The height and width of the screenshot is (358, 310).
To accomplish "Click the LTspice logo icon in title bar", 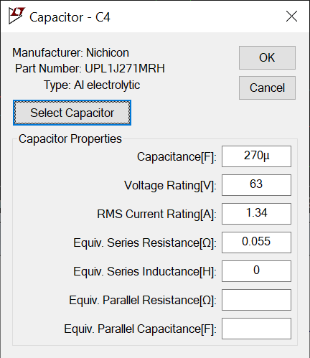I will coord(17,16).
